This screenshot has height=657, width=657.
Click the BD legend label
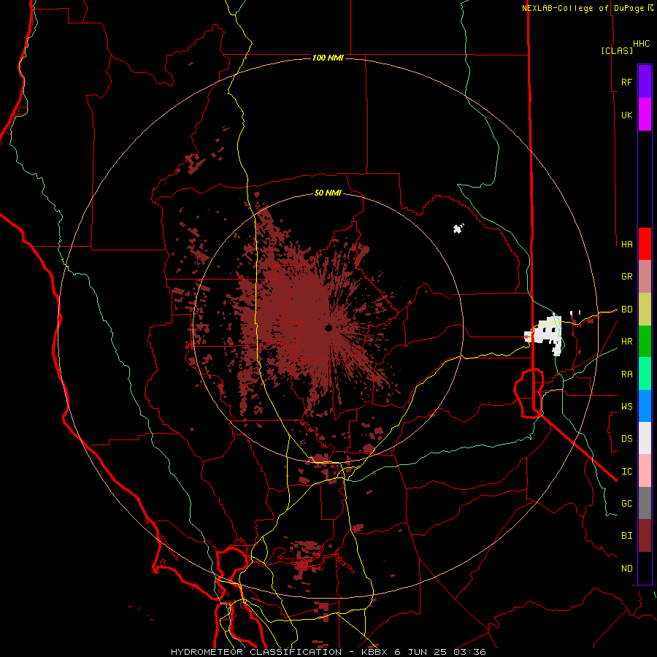[x=626, y=310]
